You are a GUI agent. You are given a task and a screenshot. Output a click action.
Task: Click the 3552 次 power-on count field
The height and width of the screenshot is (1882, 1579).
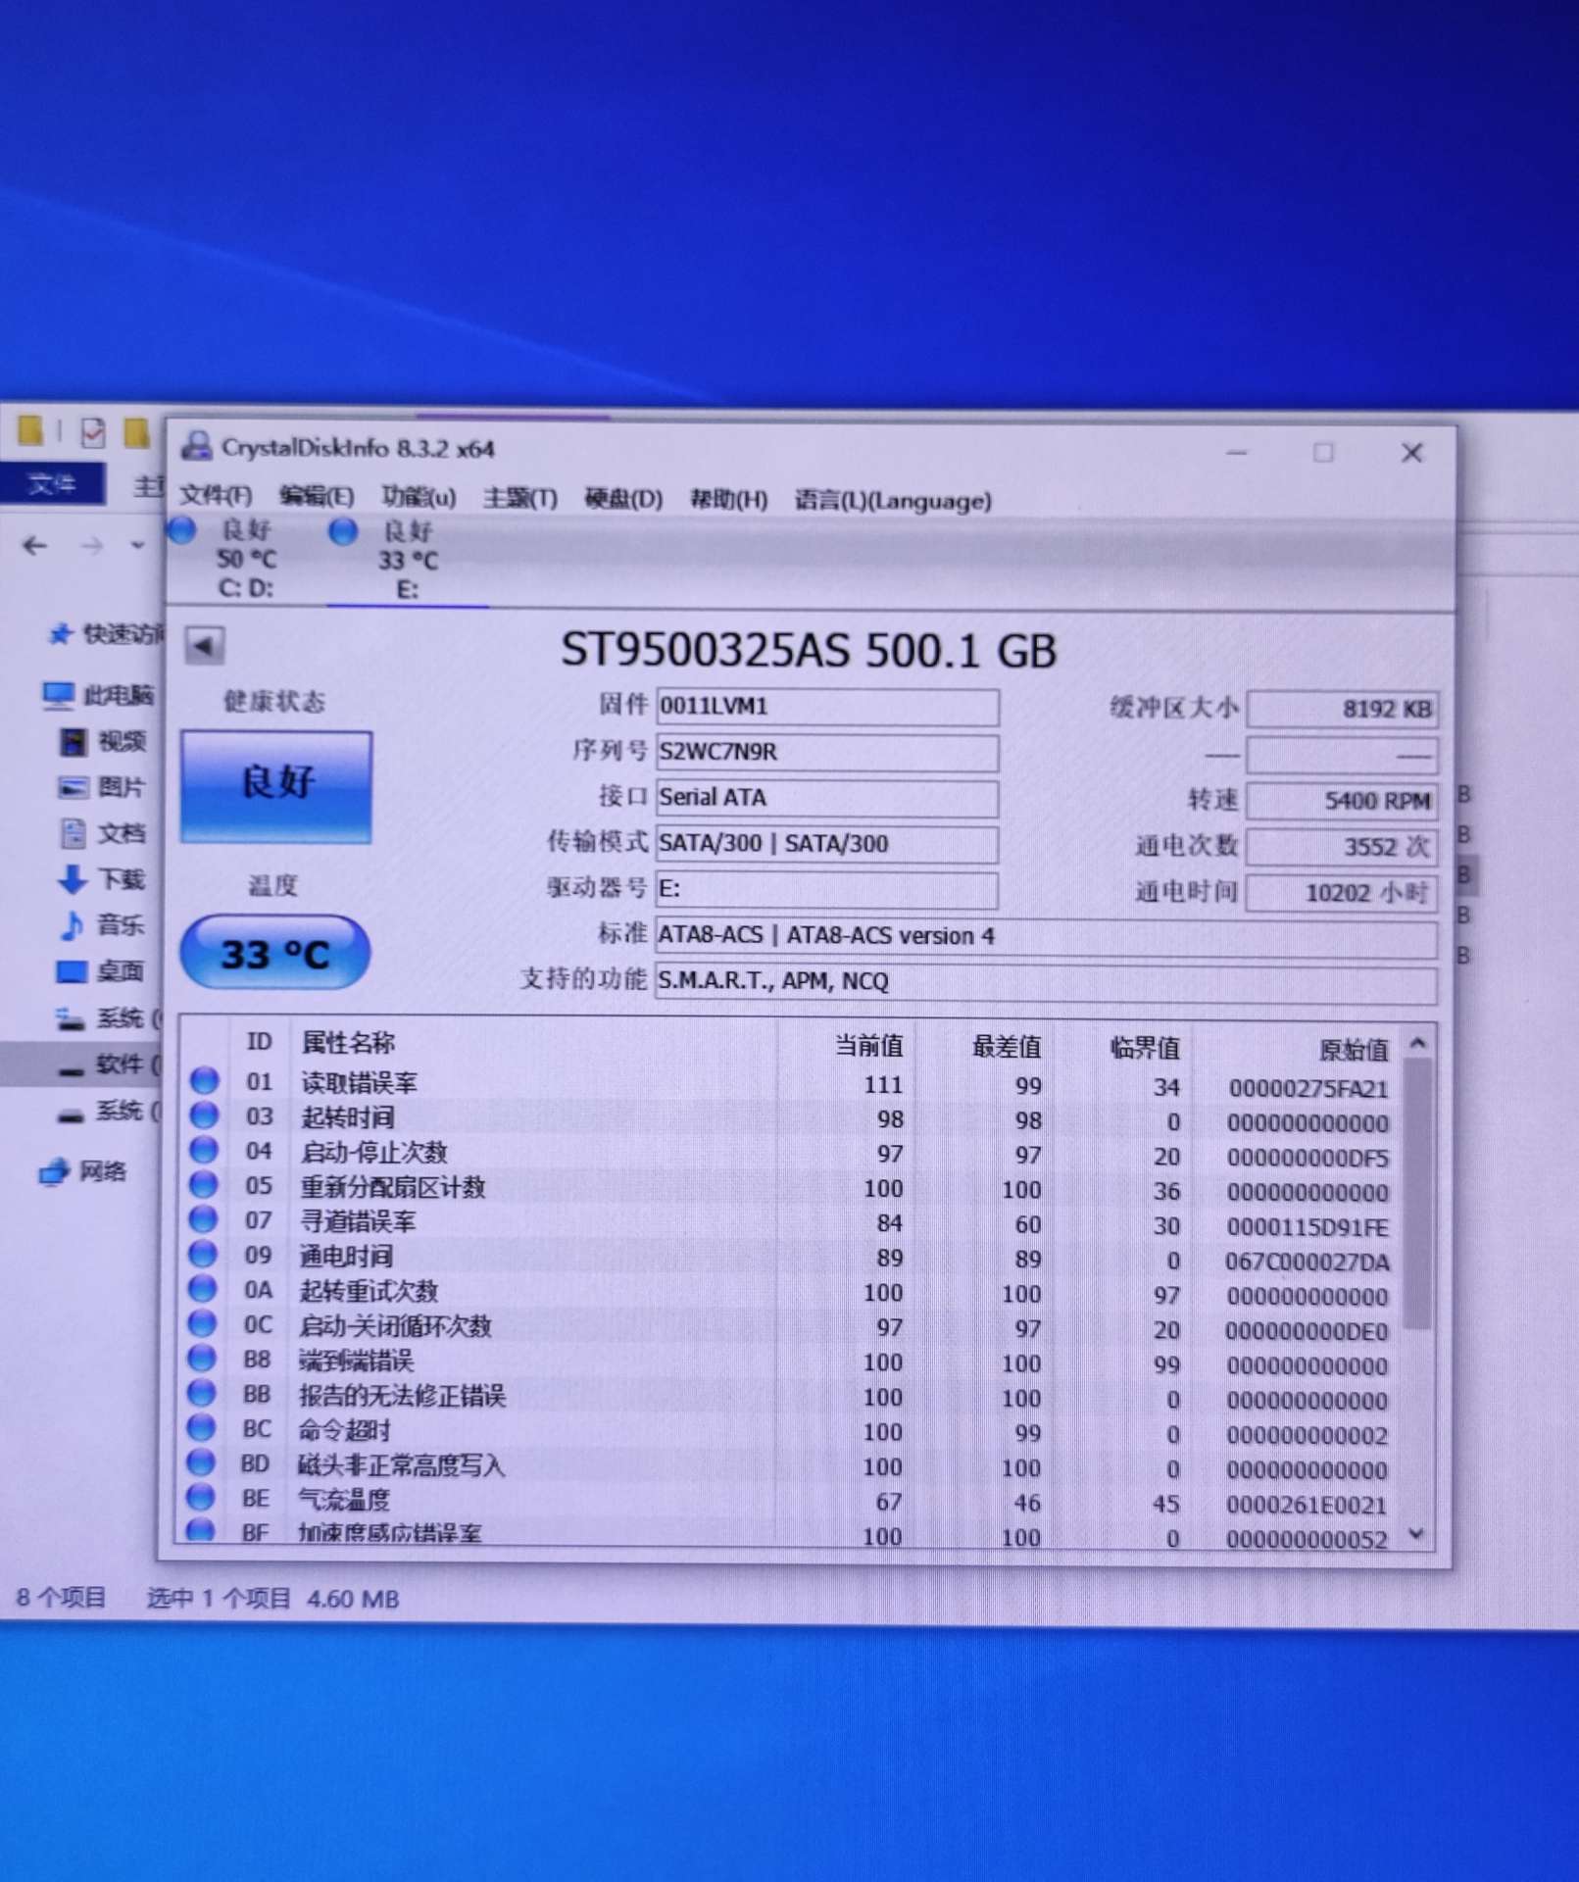(x=1343, y=847)
